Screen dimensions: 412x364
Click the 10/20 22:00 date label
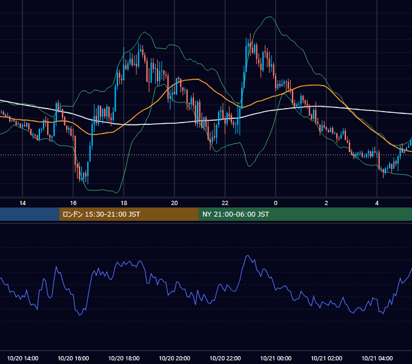225,358
